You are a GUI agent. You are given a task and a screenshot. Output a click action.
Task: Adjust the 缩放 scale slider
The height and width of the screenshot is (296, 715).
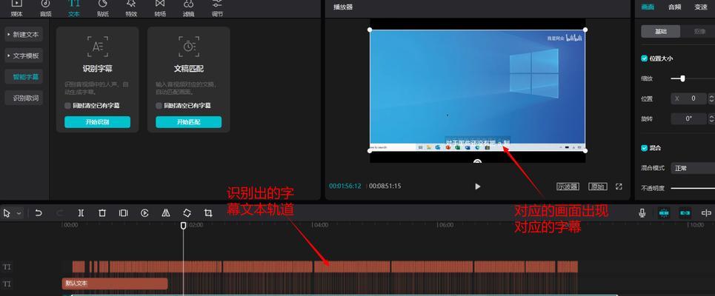click(682, 78)
